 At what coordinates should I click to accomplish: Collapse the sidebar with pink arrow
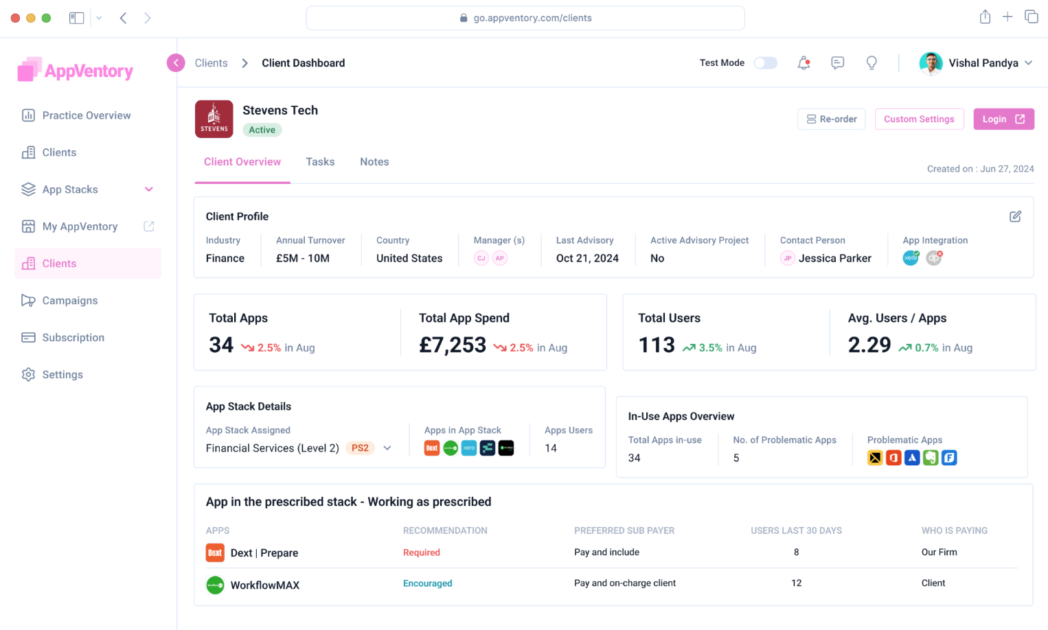[176, 63]
